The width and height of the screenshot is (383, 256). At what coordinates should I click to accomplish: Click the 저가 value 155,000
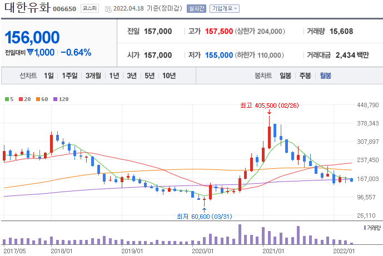pos(219,55)
